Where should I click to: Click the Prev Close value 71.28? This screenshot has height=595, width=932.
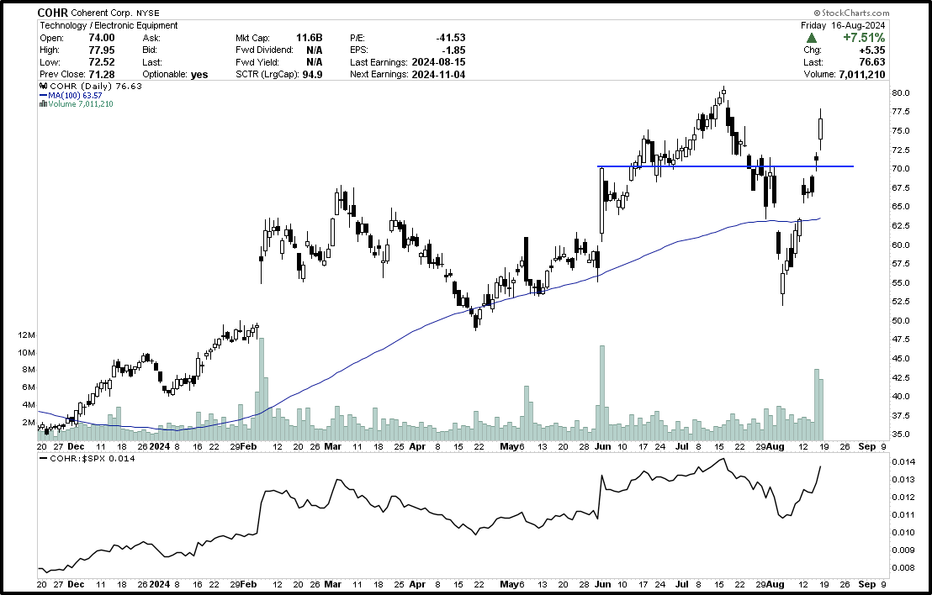coord(101,75)
